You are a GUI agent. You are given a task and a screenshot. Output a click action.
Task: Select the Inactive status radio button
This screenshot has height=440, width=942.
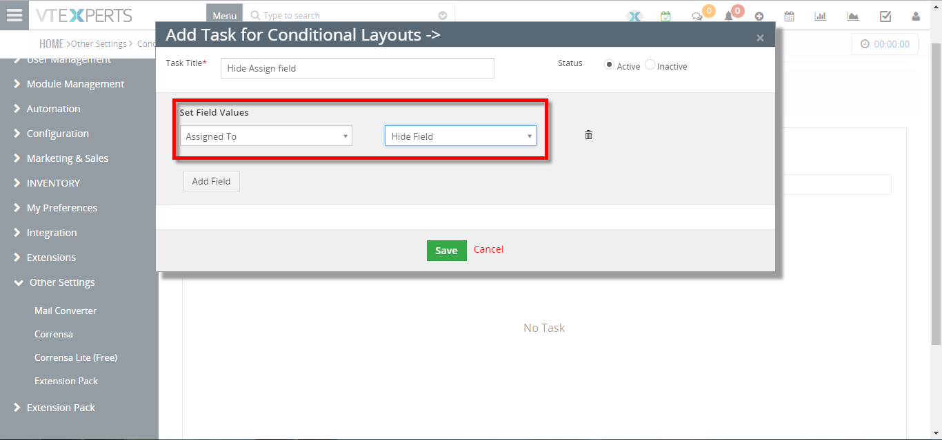[x=650, y=65]
